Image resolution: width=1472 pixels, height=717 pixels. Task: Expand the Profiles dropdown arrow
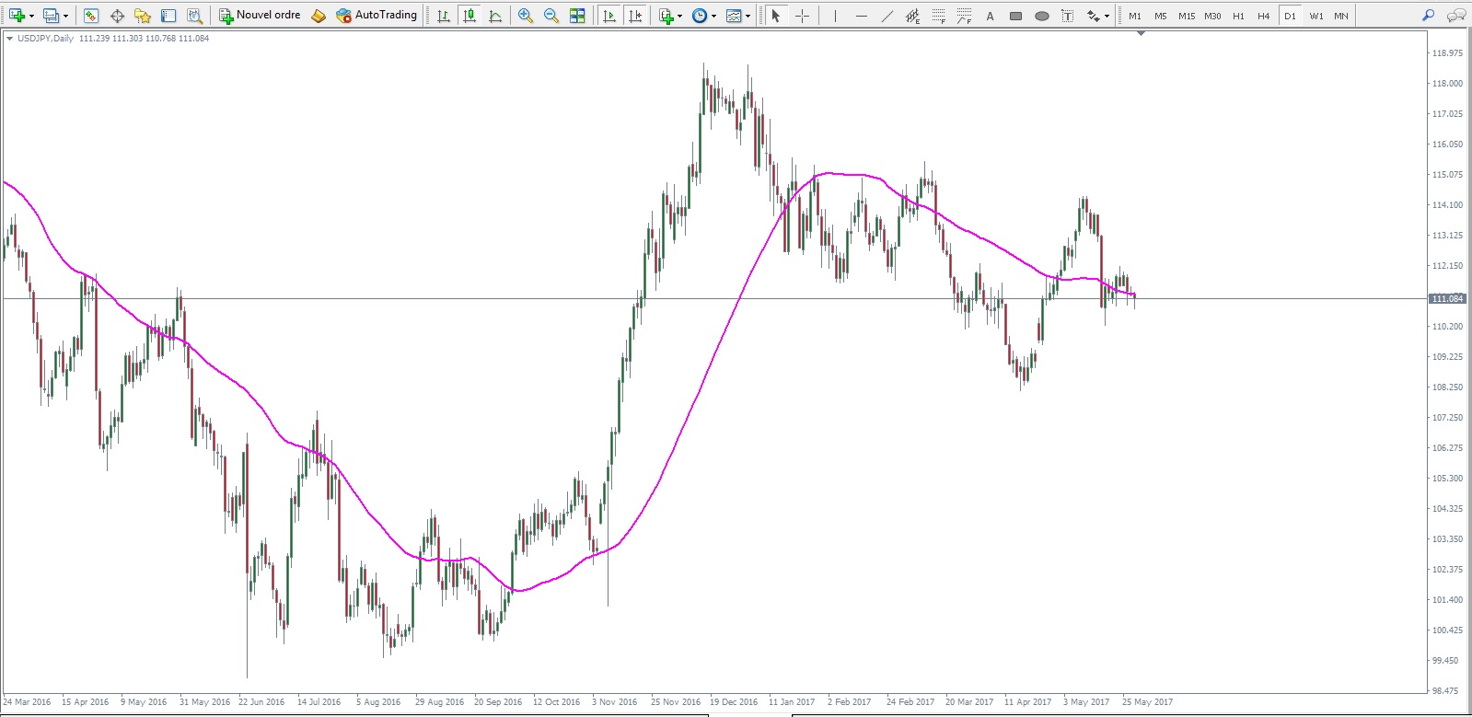65,16
